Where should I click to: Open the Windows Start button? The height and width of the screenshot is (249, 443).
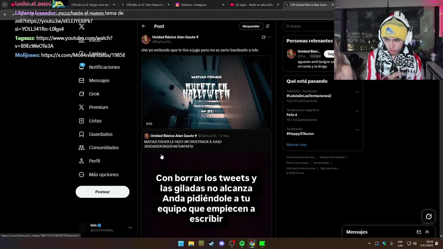pyautogui.click(x=181, y=243)
